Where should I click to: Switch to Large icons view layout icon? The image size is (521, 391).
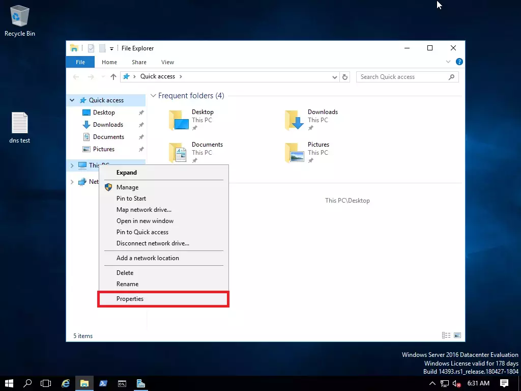(x=457, y=336)
